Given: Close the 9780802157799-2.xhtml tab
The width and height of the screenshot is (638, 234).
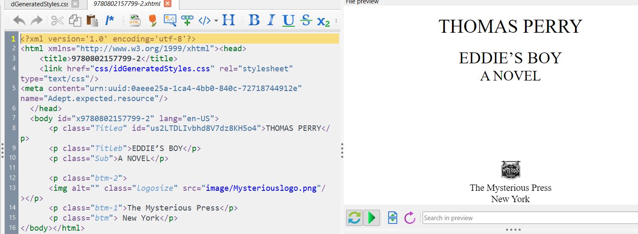Looking at the screenshot, I should tap(168, 4).
